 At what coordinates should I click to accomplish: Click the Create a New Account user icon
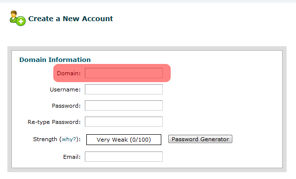(x=18, y=18)
